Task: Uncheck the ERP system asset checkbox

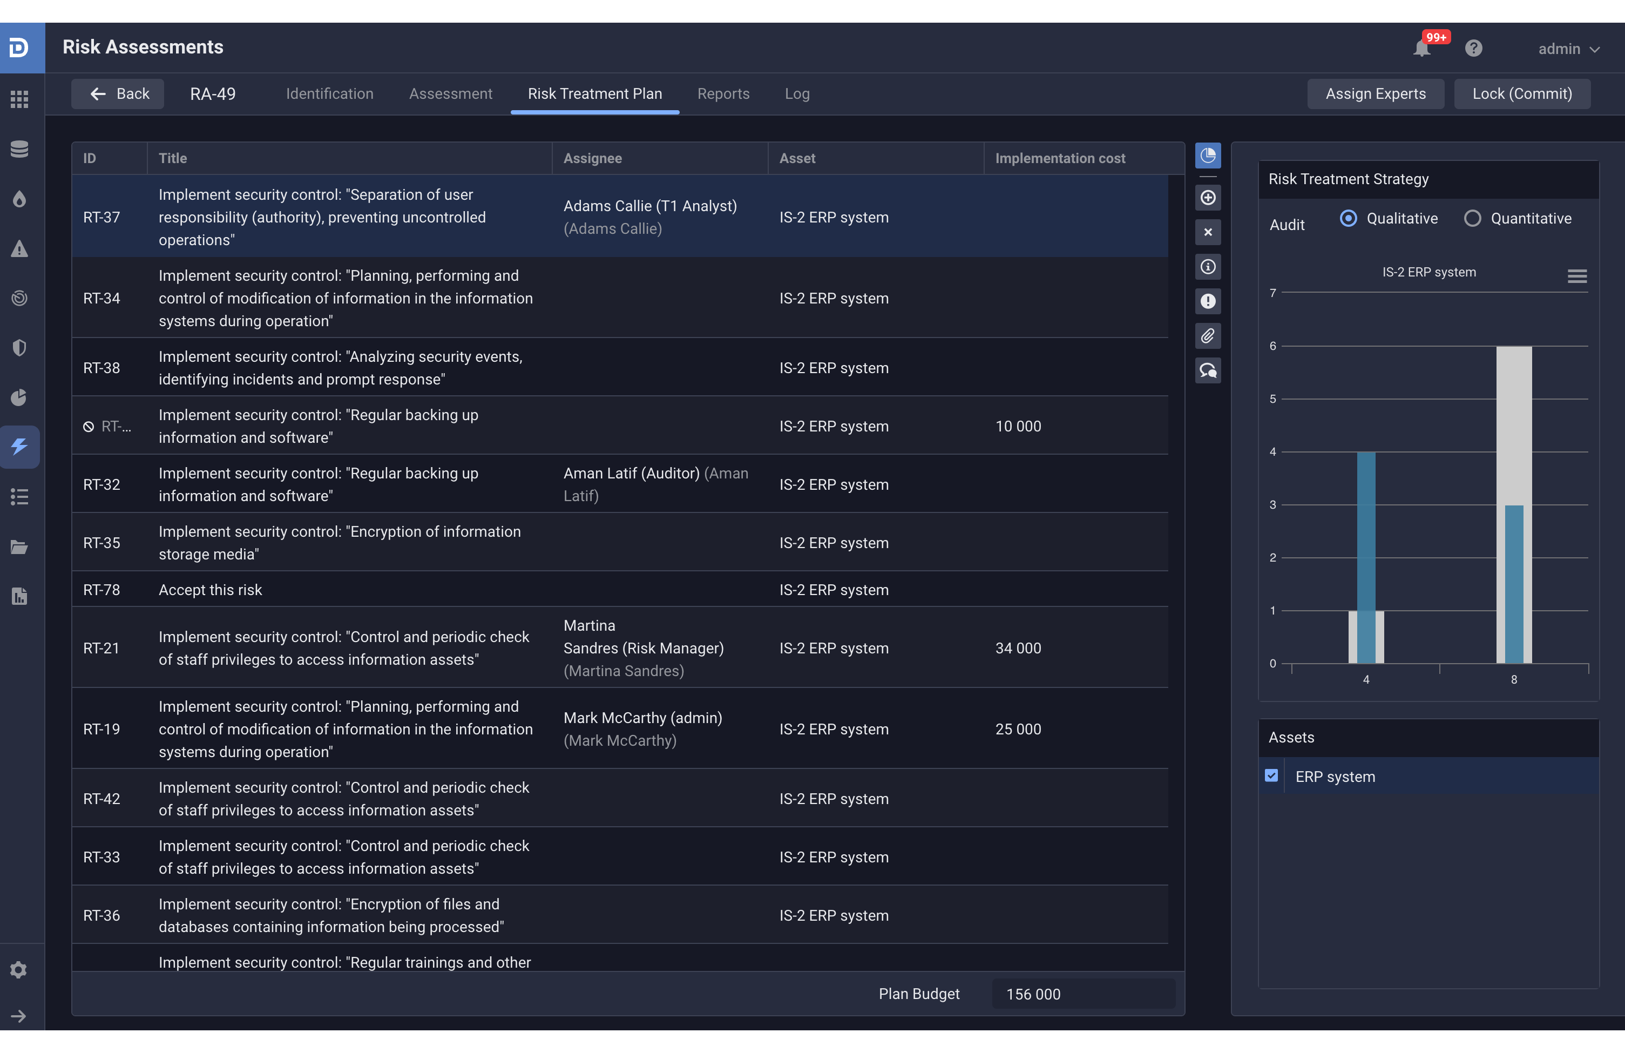Action: (x=1271, y=776)
